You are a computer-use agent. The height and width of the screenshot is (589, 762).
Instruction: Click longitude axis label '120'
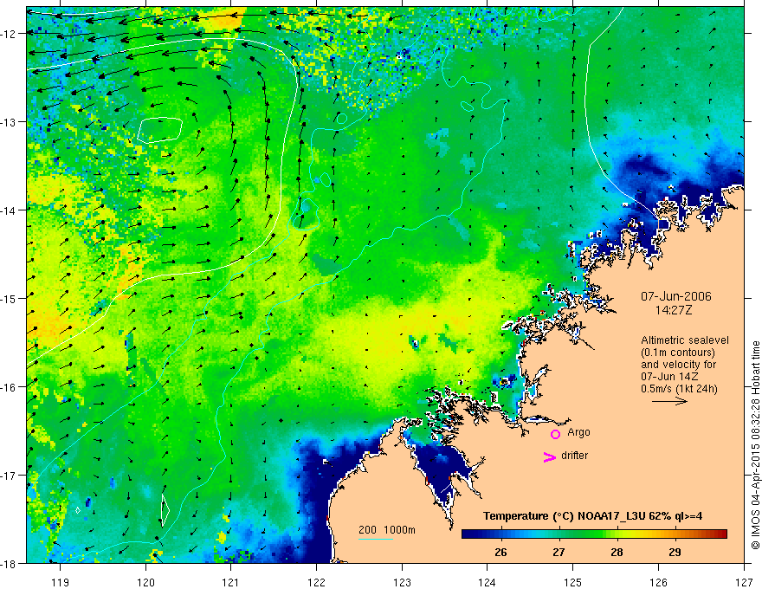[x=145, y=581]
